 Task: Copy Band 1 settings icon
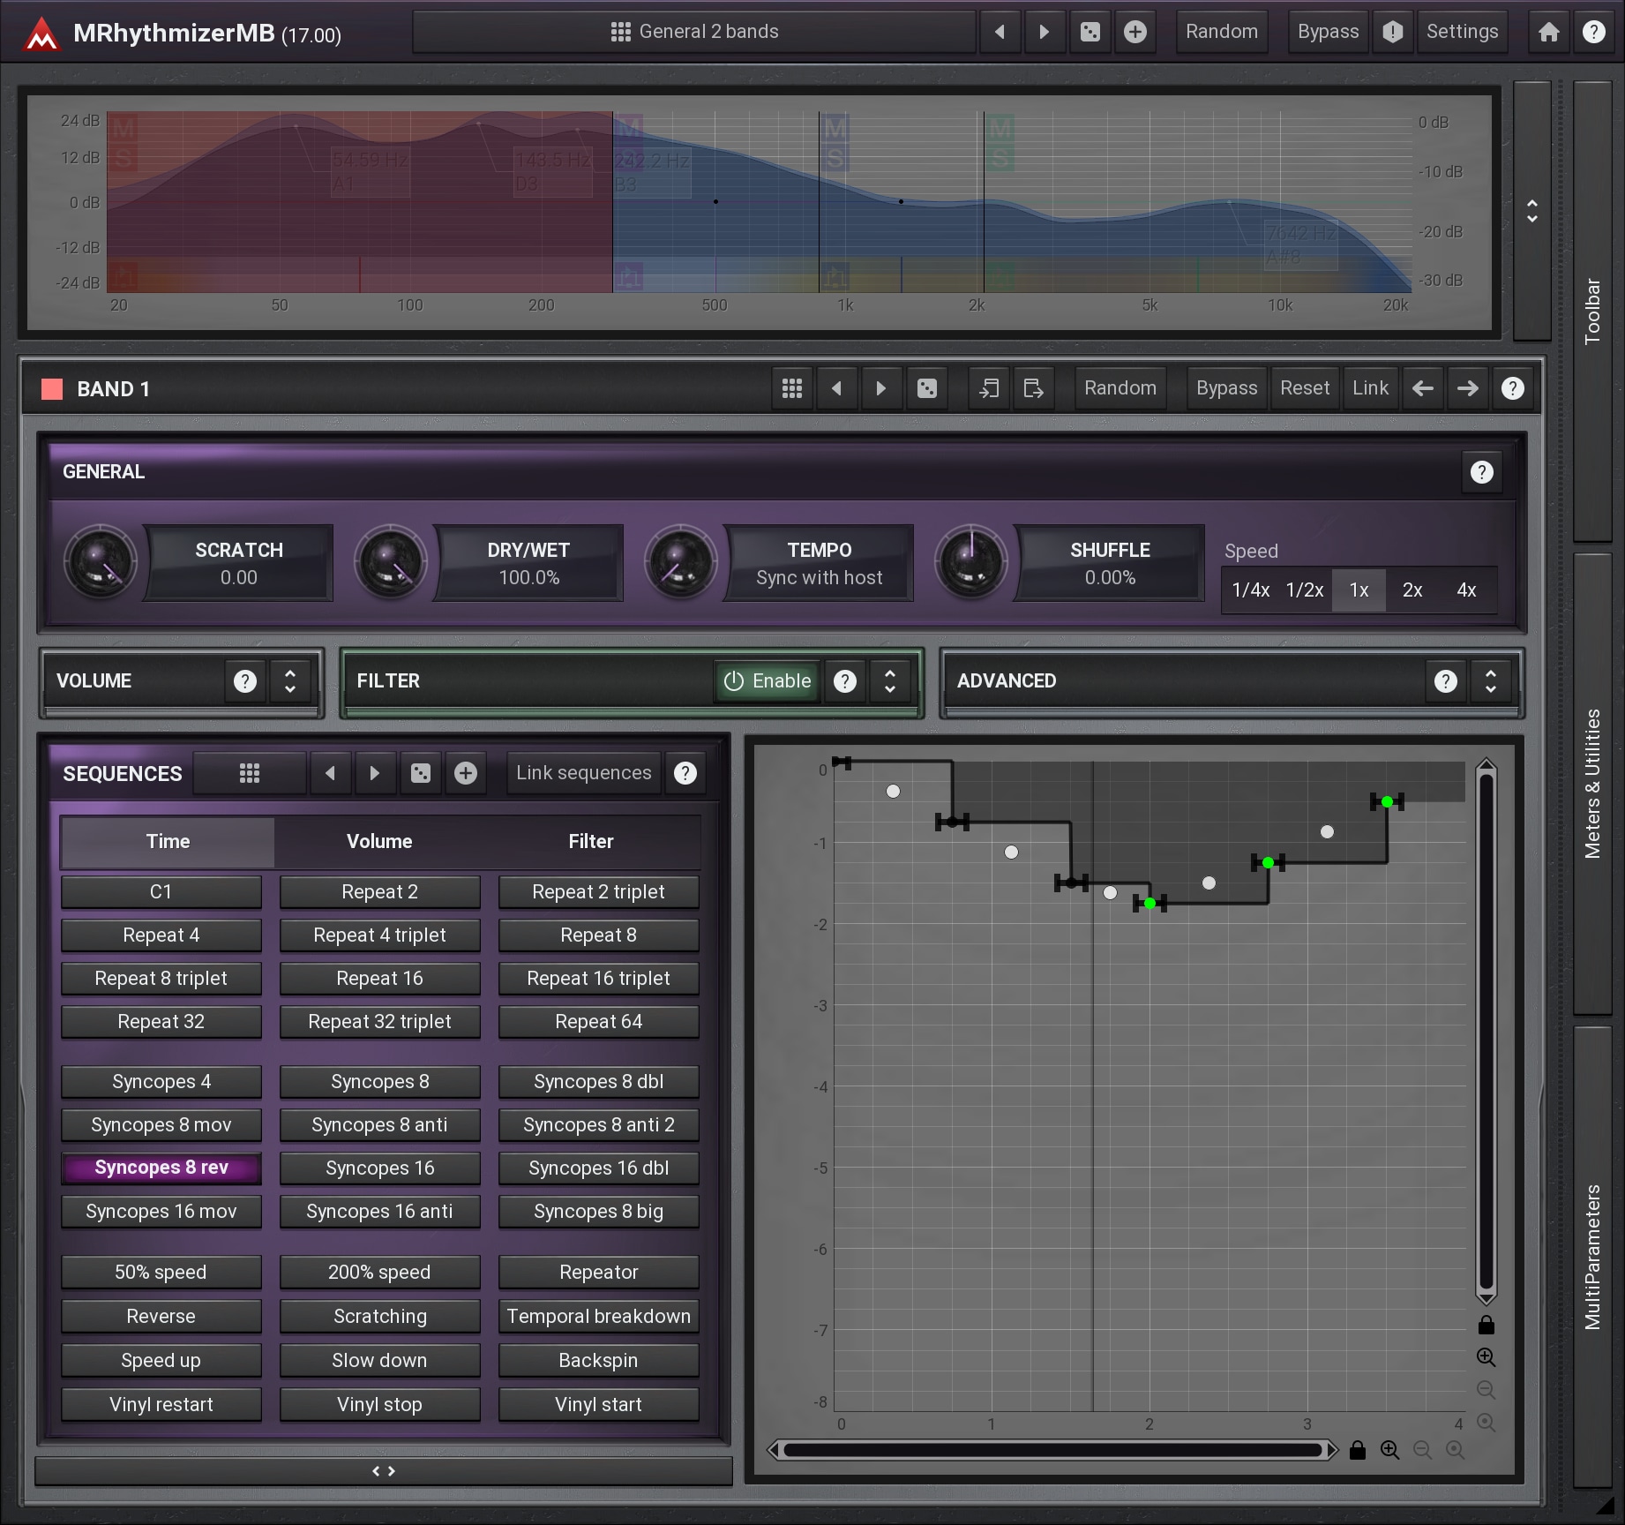(989, 388)
